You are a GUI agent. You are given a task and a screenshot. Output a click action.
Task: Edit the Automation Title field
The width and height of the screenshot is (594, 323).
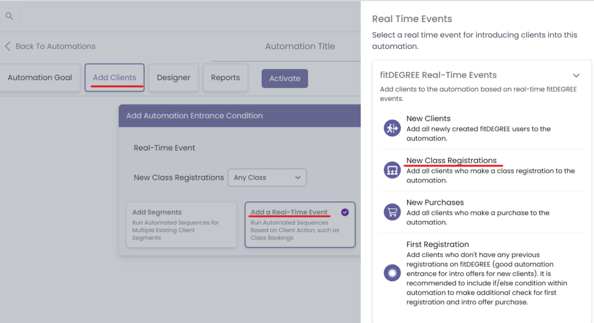tap(300, 46)
